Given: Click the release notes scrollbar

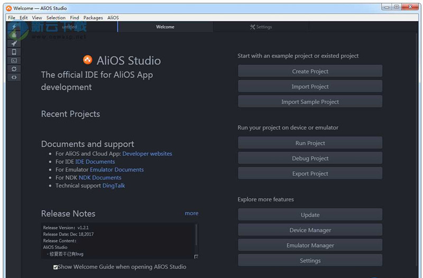Looking at the screenshot, I should (196, 235).
